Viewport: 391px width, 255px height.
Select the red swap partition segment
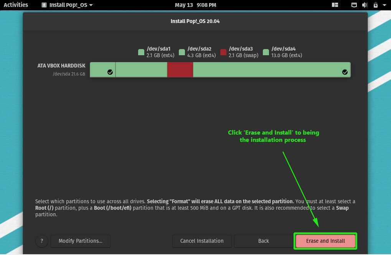(180, 69)
